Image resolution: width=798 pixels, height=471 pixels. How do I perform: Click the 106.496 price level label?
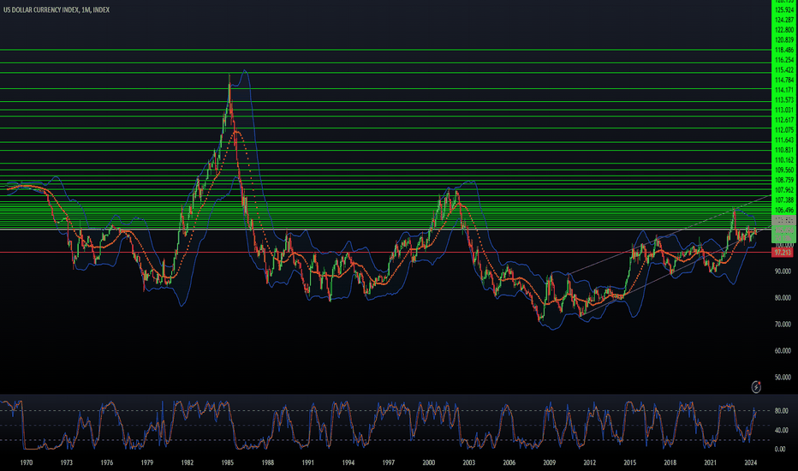coord(784,211)
